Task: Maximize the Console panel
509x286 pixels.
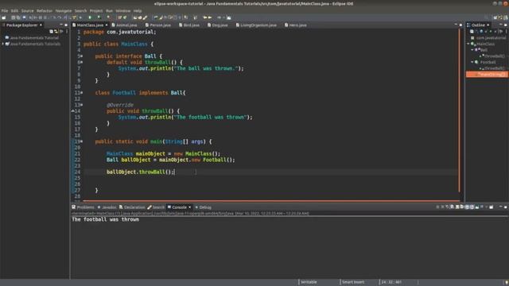Action: coord(506,207)
